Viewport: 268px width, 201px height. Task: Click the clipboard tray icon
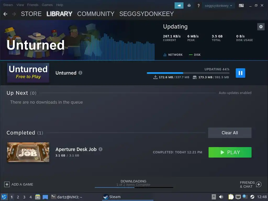coord(231,197)
